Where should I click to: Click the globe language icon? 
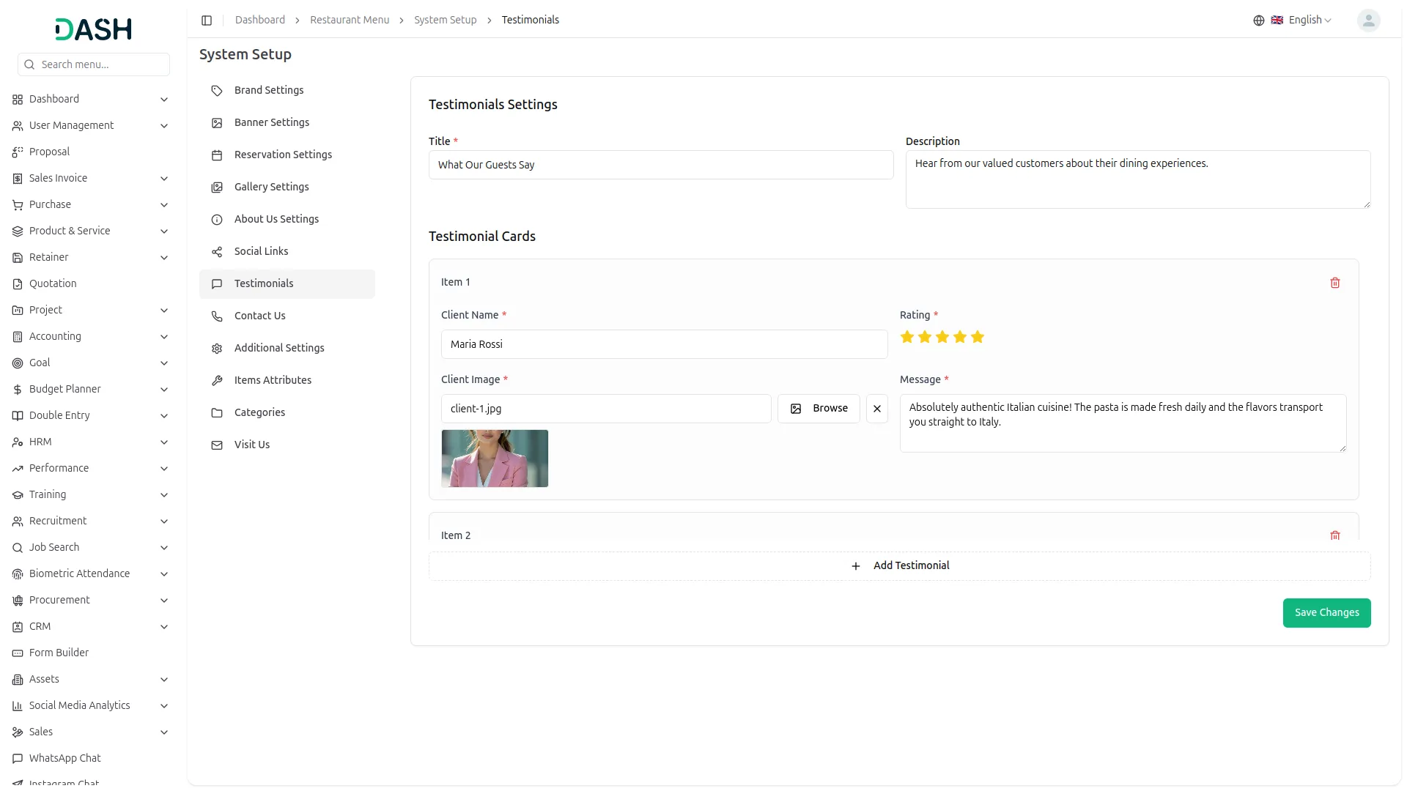pos(1258,21)
